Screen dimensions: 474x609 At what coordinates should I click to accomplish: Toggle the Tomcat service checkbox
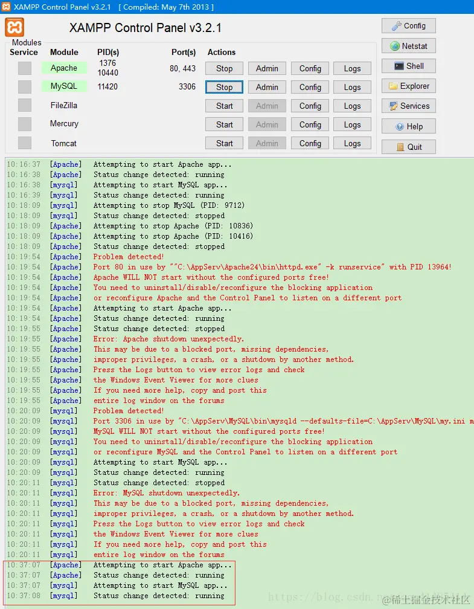[x=25, y=143]
